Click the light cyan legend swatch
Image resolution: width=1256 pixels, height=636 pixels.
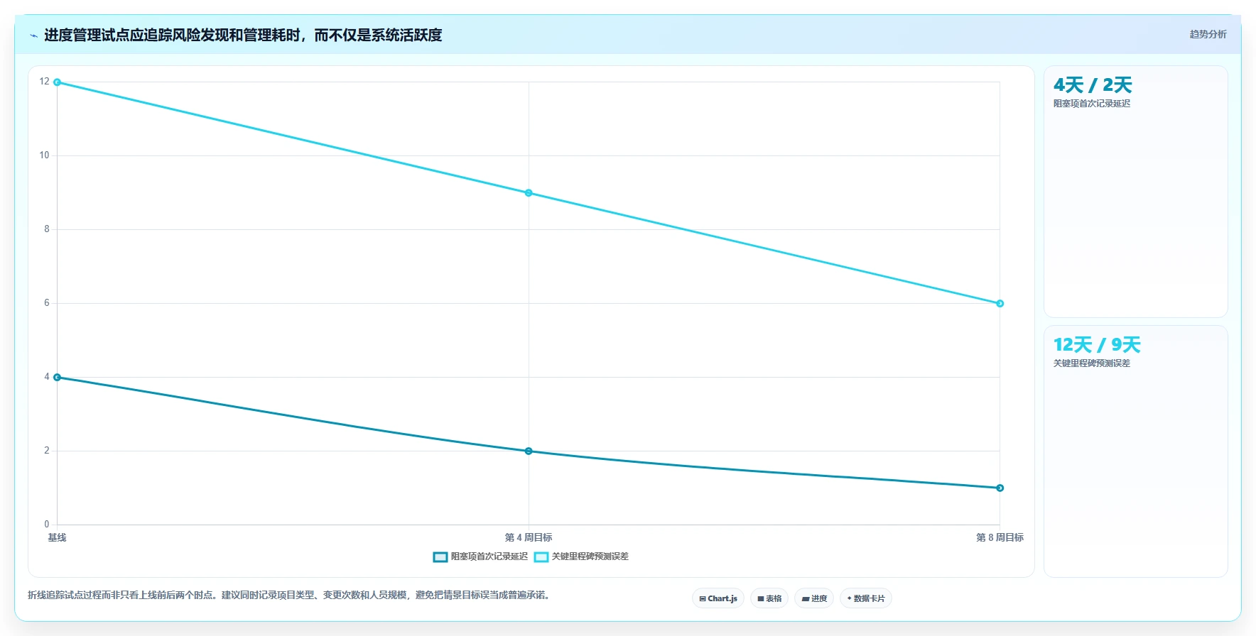(541, 556)
